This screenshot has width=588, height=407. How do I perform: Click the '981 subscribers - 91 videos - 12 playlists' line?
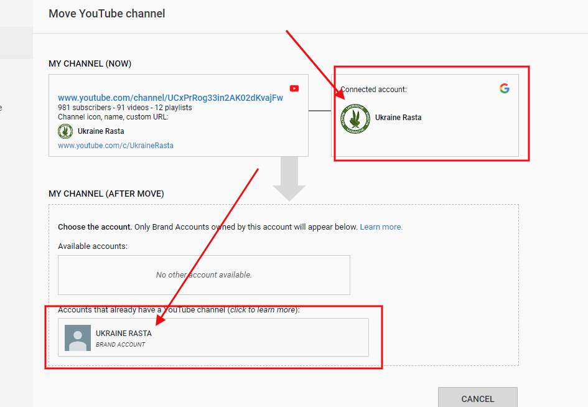point(125,108)
